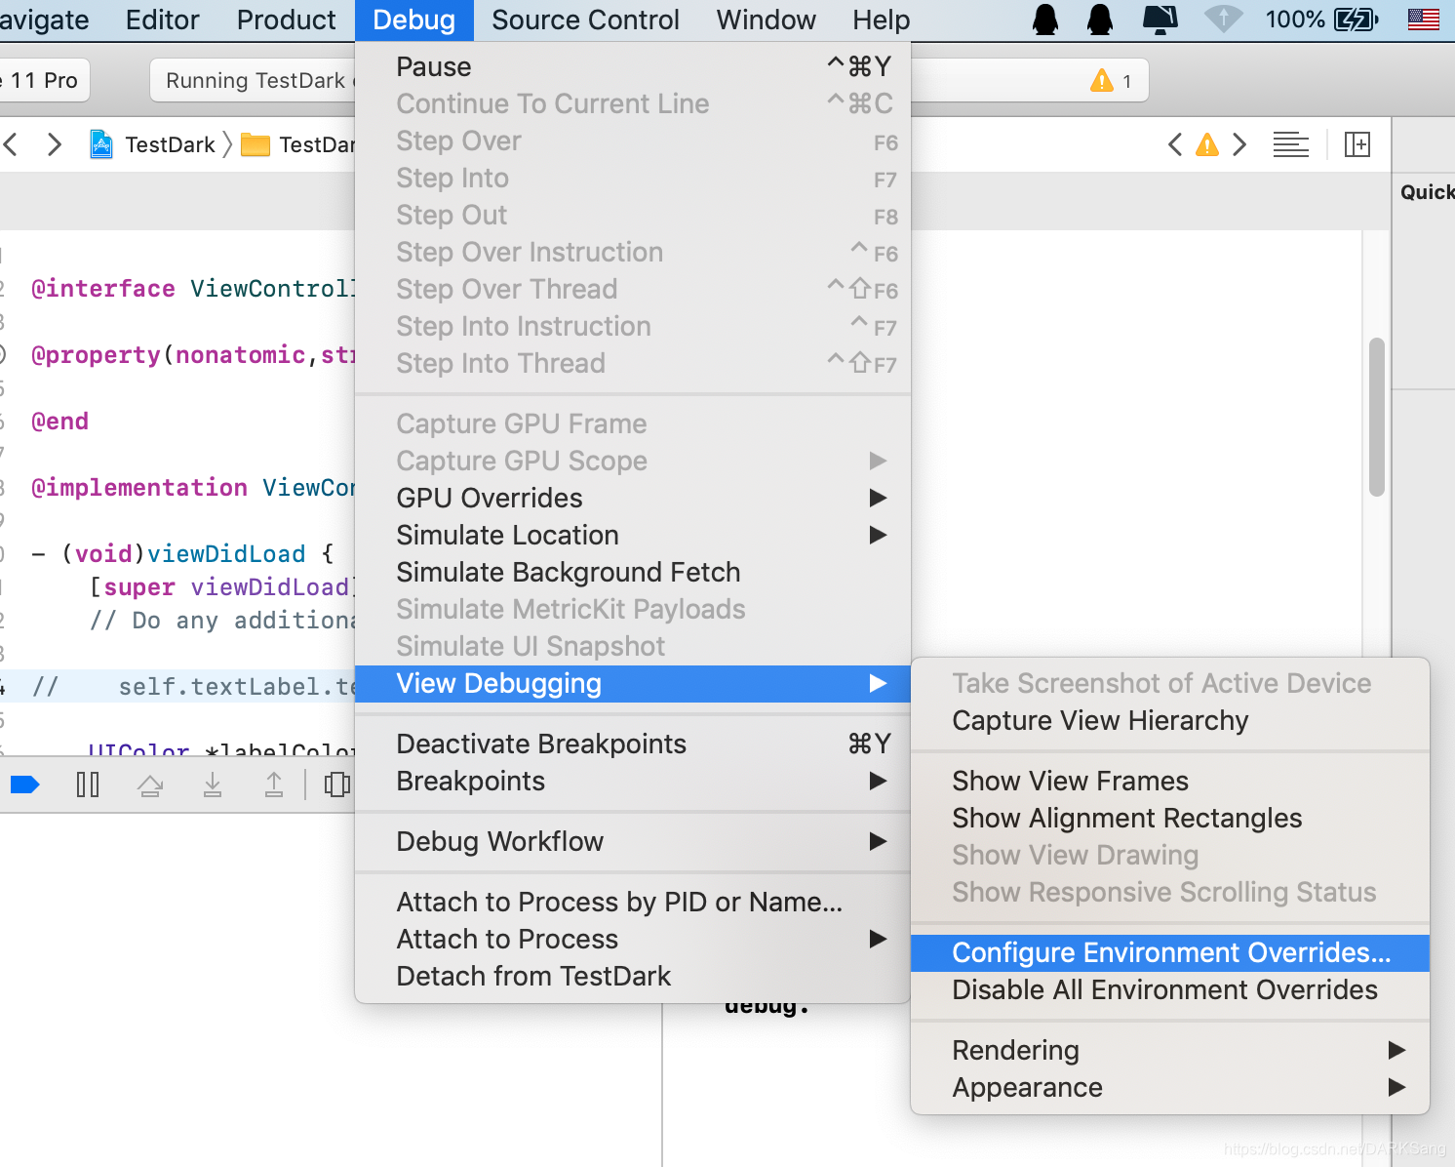The width and height of the screenshot is (1455, 1167).
Task: Open the editor options lines icon
Action: 1291,144
